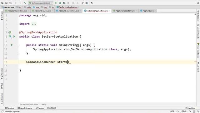Open the Structure tool window sidebar
The image size is (200, 113).
pyautogui.click(x=2, y=98)
